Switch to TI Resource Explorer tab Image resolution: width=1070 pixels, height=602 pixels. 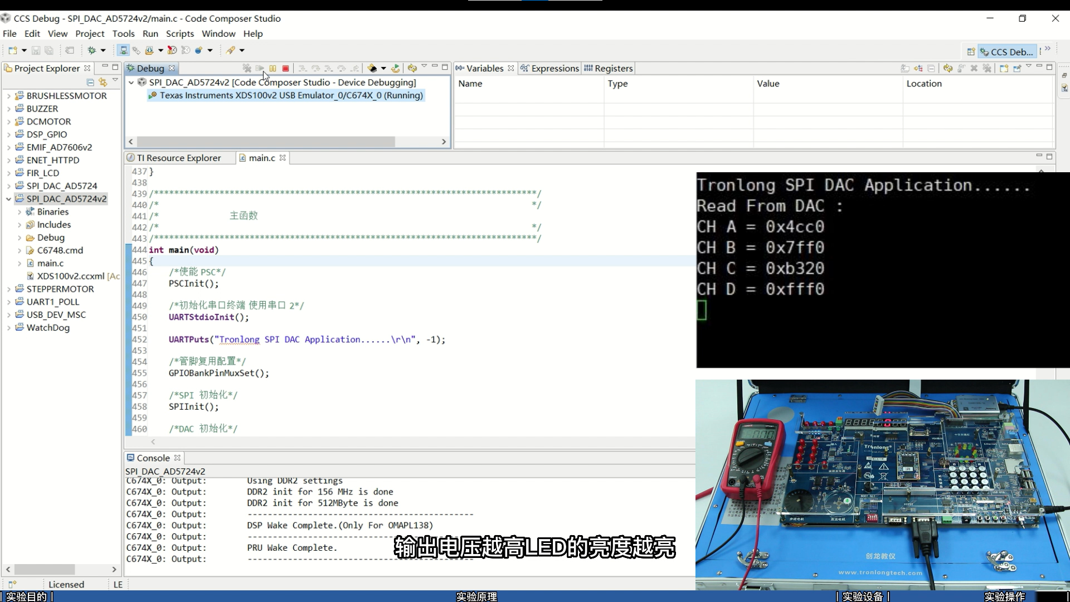pos(174,158)
